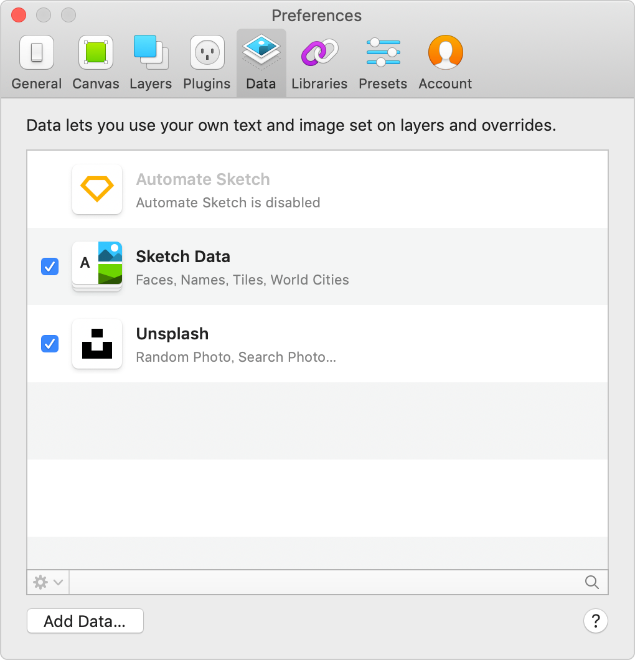Uncheck the Sketch Data checkbox
The image size is (635, 660).
(x=50, y=266)
